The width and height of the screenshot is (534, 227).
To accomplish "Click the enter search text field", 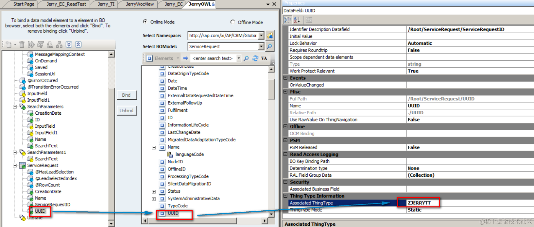I will tap(213, 58).
